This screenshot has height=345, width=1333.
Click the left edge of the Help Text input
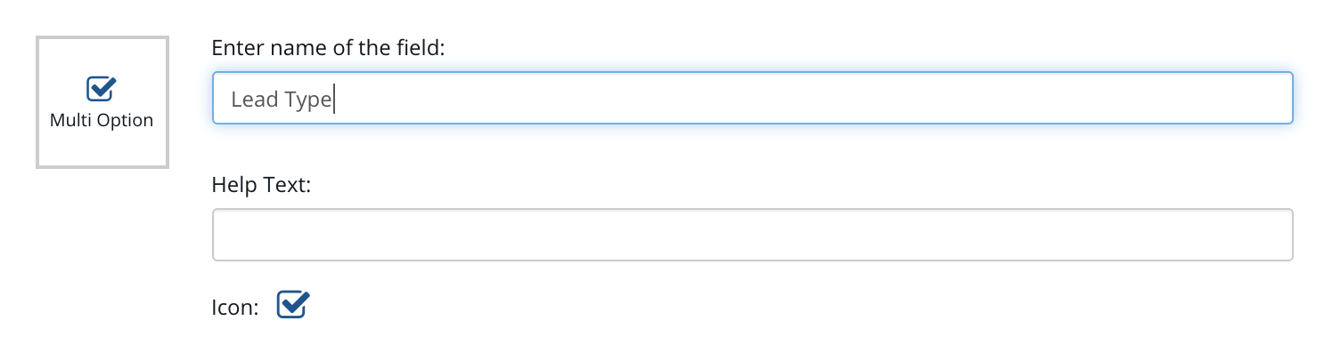pos(223,235)
